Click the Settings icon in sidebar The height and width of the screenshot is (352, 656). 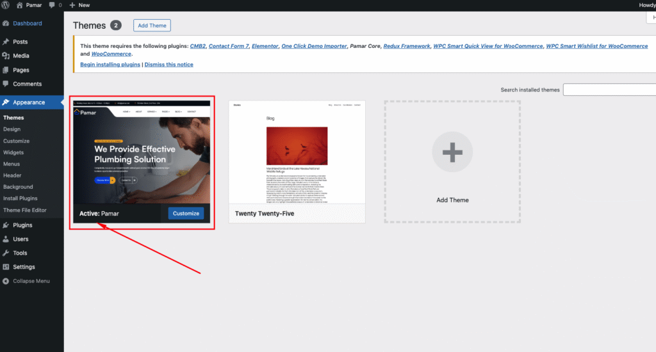[6, 267]
